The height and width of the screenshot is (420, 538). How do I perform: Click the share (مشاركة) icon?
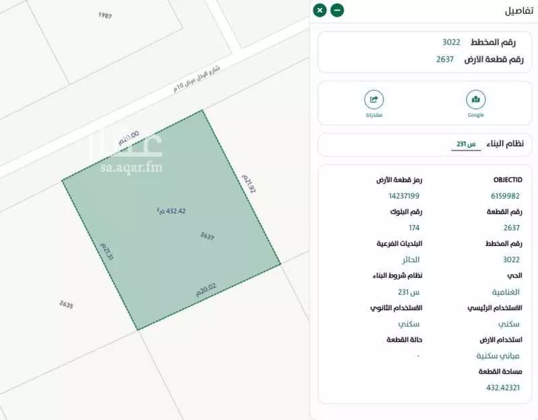point(374,100)
